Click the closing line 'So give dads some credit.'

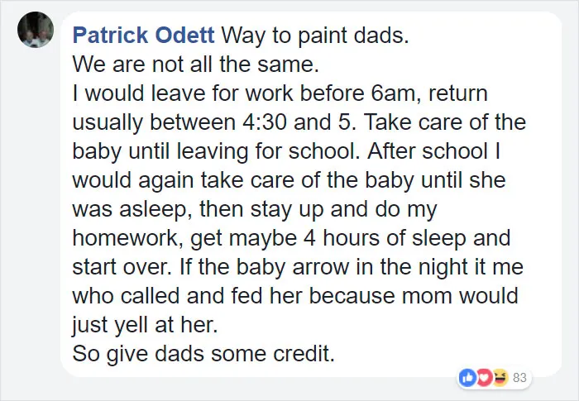tap(203, 354)
